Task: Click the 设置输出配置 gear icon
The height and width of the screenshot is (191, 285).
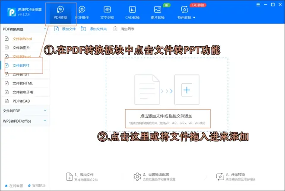Action: (x=137, y=176)
